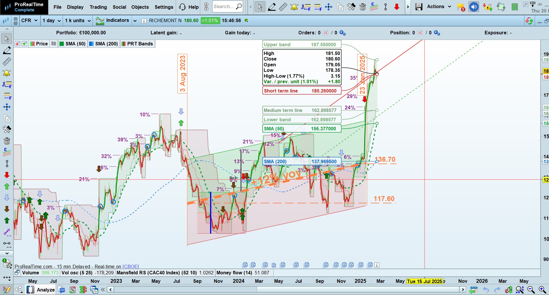Viewport: 549px width, 295px height.
Task: Collapse the left sidebar with the up chevron
Action: [x=7, y=29]
